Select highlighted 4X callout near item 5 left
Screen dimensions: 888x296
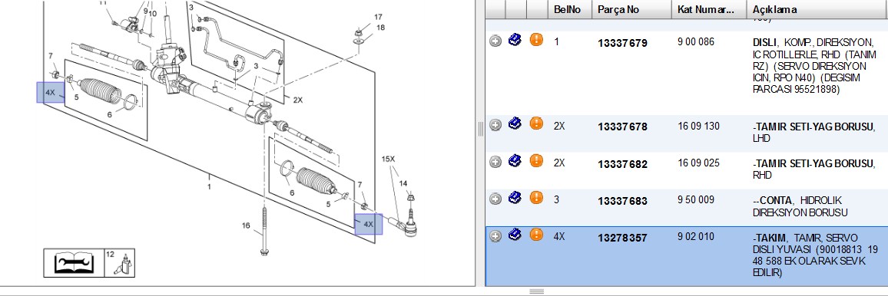pyautogui.click(x=51, y=92)
